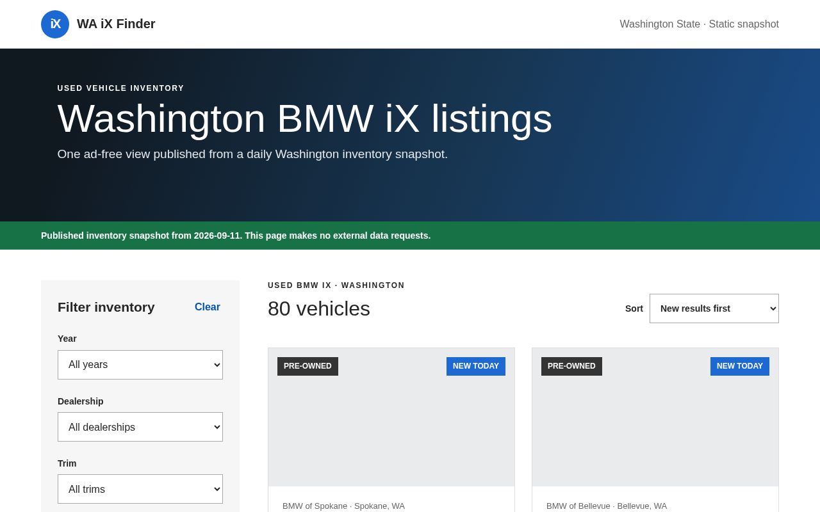Click the iX logo icon
The width and height of the screenshot is (820, 512).
click(x=55, y=24)
